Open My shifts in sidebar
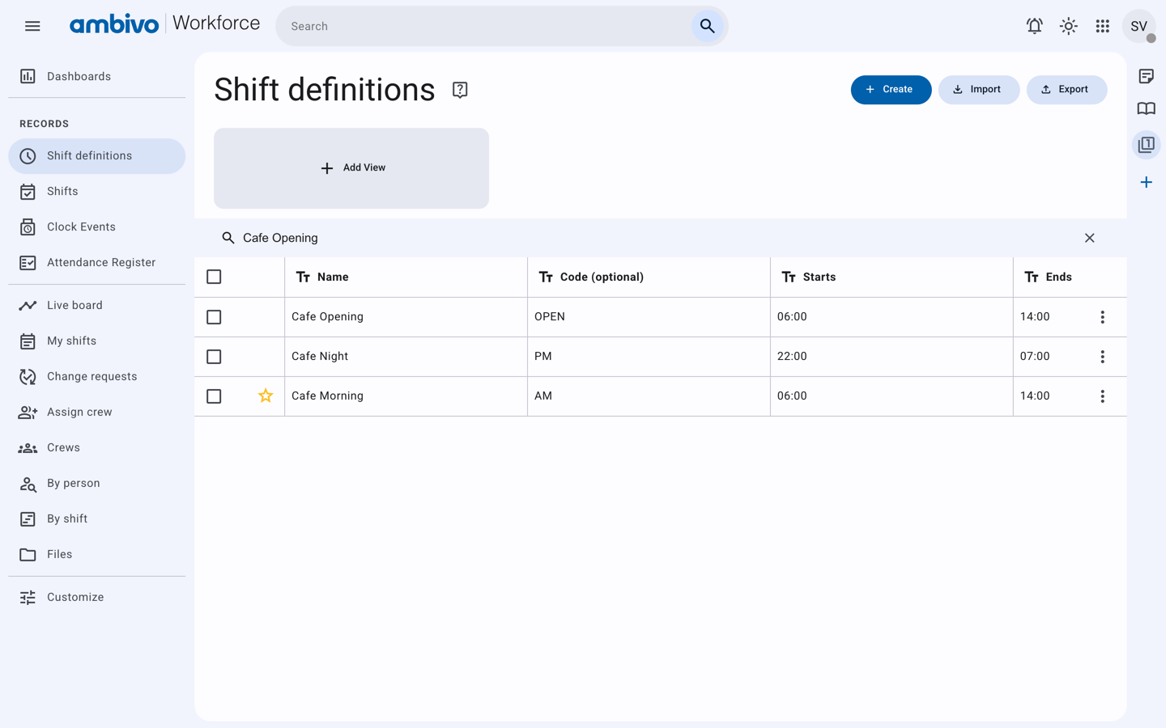Screen dimensions: 1166x728 97,341
